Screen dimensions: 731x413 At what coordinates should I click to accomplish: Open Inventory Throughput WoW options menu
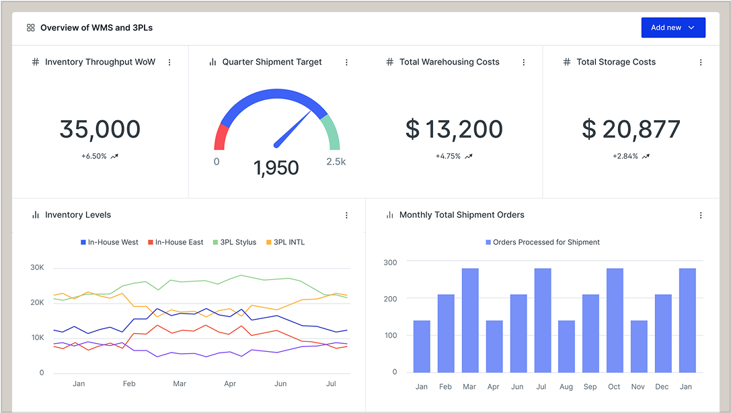pyautogui.click(x=169, y=62)
